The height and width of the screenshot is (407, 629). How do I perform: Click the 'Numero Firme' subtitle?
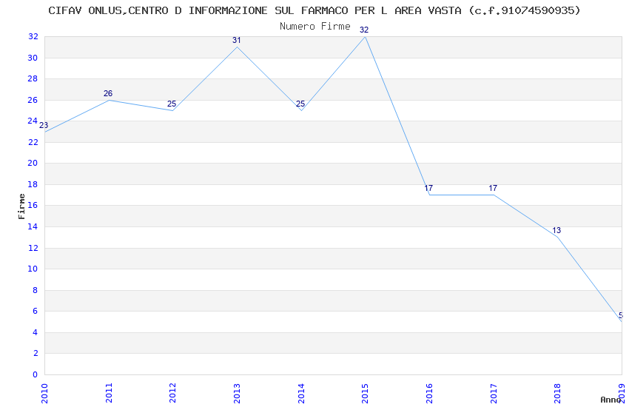315,27
